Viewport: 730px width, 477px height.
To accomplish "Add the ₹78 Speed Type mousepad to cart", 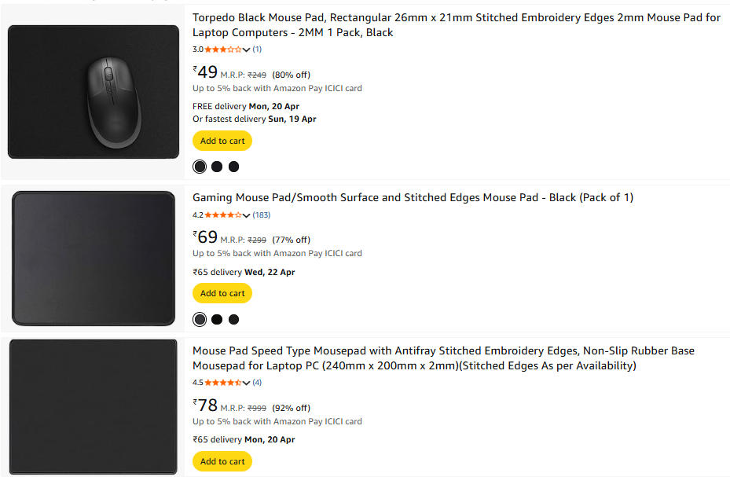I will click(222, 461).
